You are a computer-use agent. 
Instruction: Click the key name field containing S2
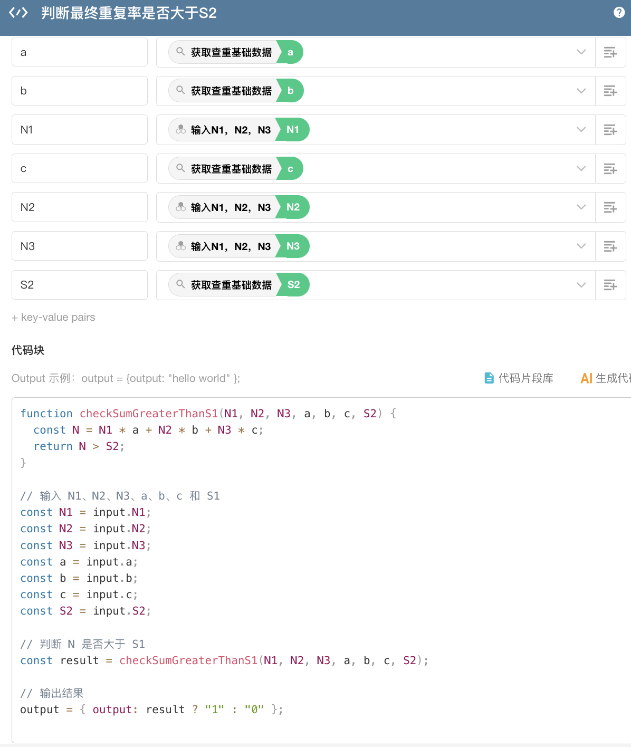pyautogui.click(x=80, y=285)
